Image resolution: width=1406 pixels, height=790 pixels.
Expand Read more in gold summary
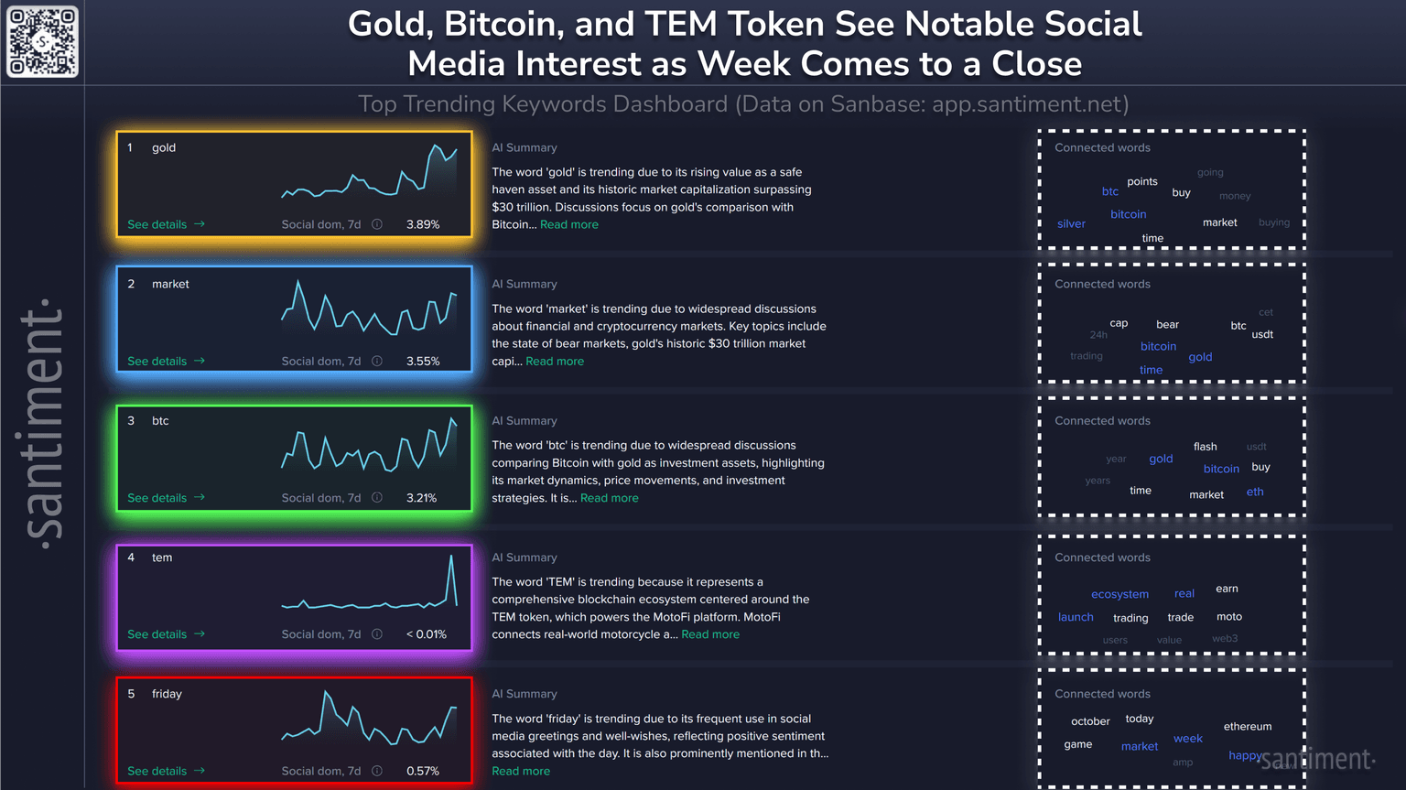[568, 224]
